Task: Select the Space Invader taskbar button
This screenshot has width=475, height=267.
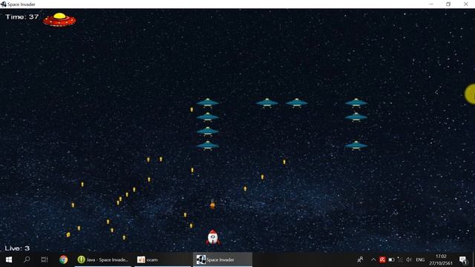Action: pos(223,260)
